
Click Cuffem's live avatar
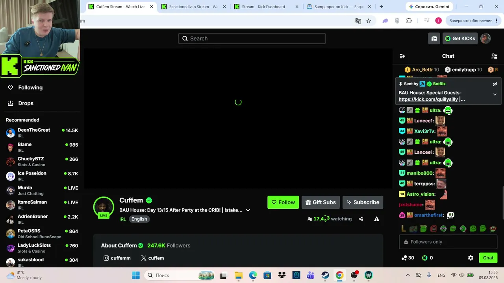[x=104, y=207]
